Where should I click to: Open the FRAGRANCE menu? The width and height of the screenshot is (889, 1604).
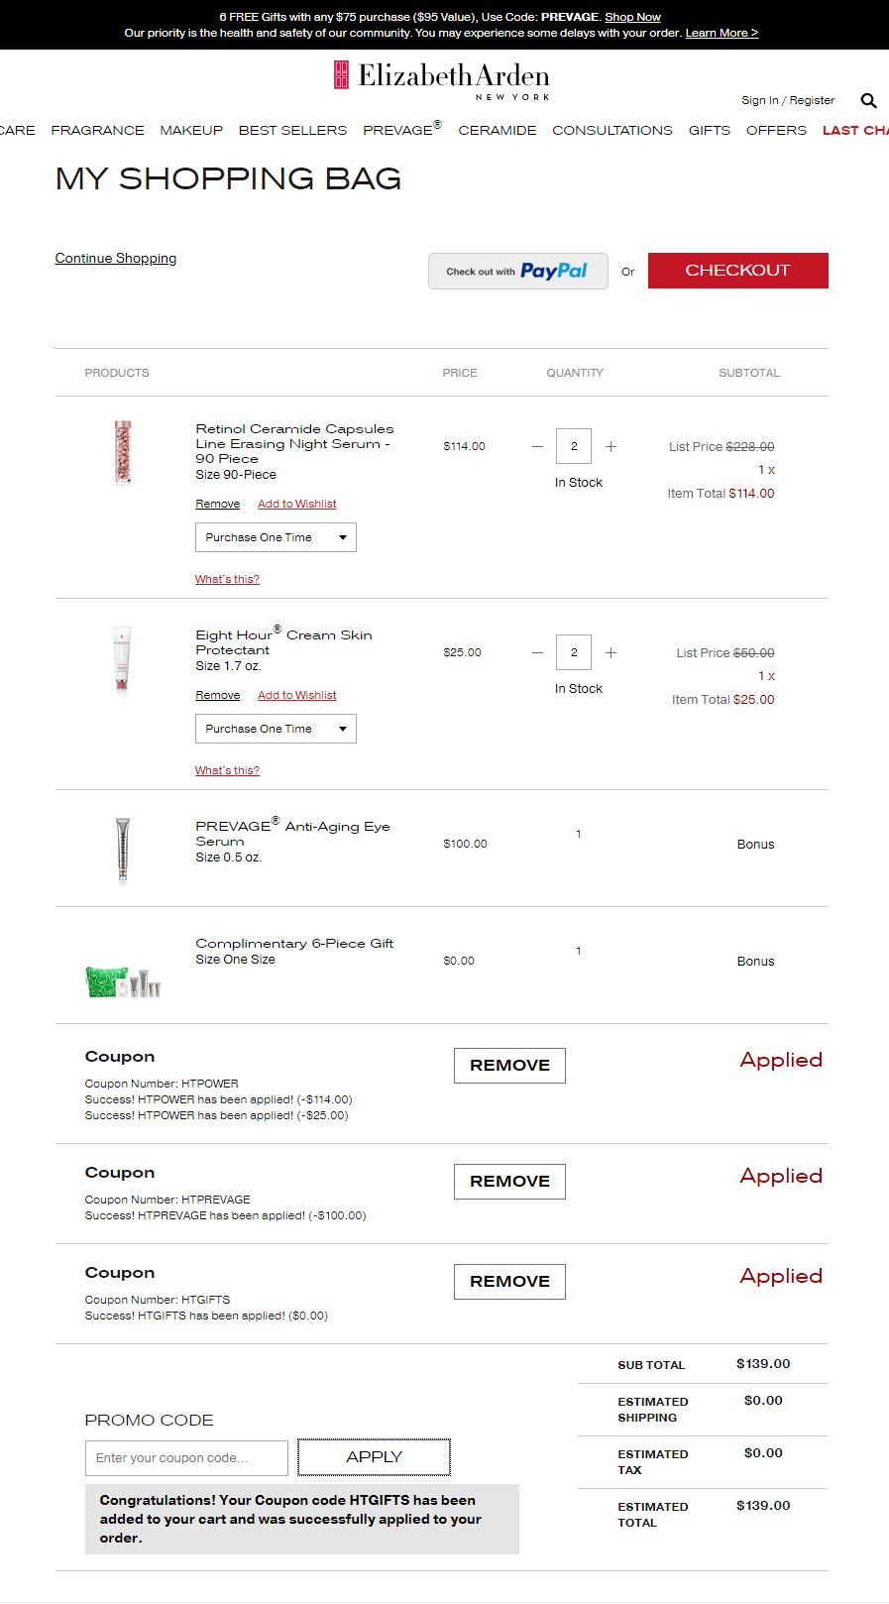coord(97,131)
